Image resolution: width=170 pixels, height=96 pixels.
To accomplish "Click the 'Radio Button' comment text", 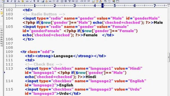I will point(44,14).
